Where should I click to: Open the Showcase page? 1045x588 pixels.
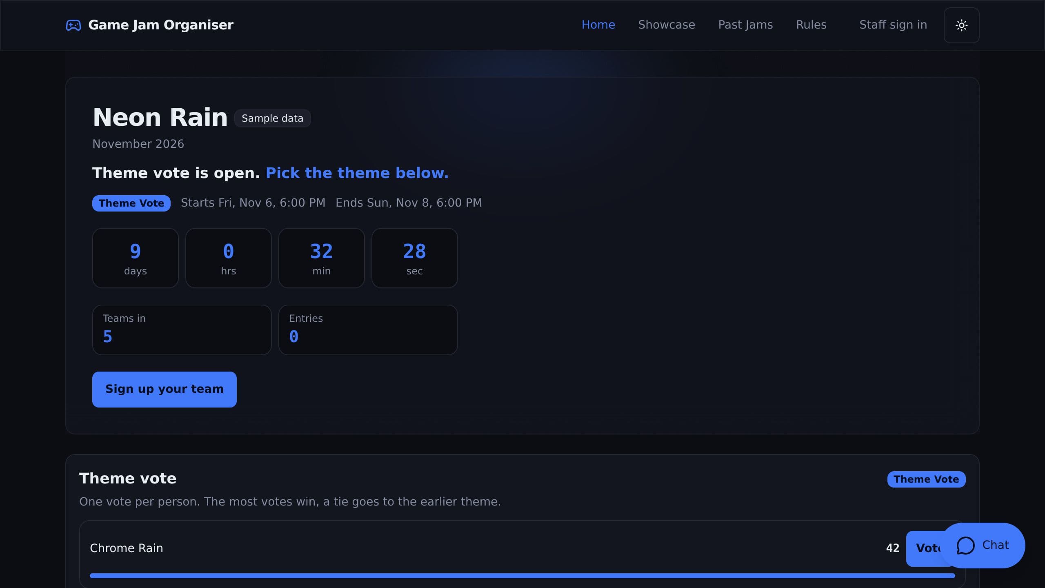(x=667, y=25)
